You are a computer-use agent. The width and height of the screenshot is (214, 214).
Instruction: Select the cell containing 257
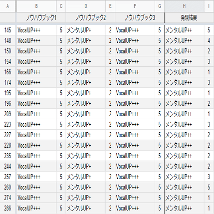click(7, 177)
